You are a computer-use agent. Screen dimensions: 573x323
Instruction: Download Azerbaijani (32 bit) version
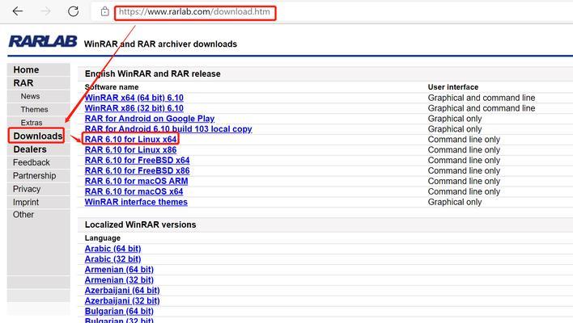click(x=122, y=300)
